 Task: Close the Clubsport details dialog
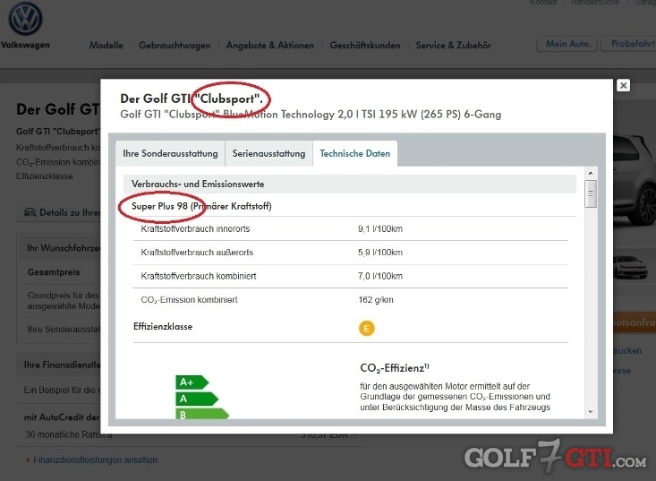[624, 85]
